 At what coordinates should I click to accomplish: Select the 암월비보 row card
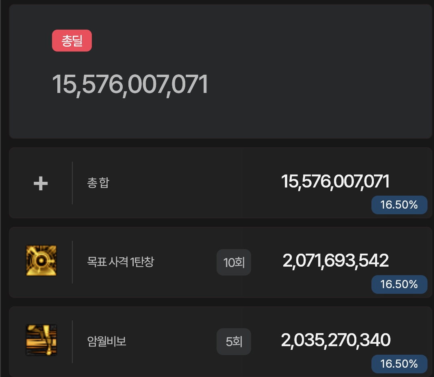point(221,342)
